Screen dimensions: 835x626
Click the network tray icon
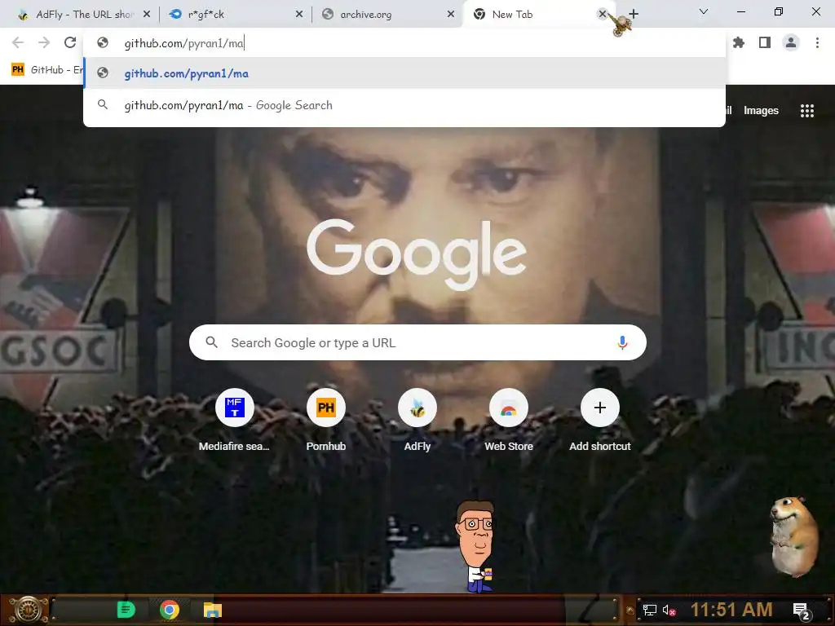(650, 610)
